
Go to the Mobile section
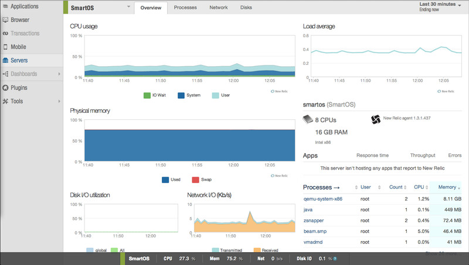click(x=18, y=47)
